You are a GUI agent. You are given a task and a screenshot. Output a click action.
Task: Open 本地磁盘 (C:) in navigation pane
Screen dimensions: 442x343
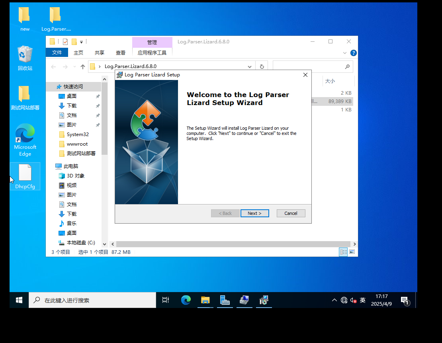pyautogui.click(x=80, y=242)
